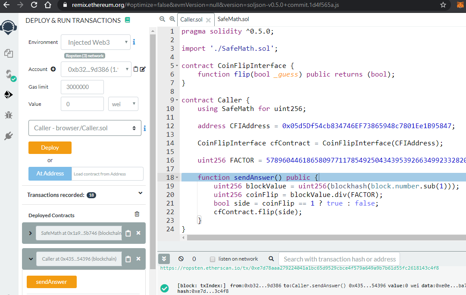Zoom out the editor font
The height and width of the screenshot is (295, 466).
pos(162,19)
